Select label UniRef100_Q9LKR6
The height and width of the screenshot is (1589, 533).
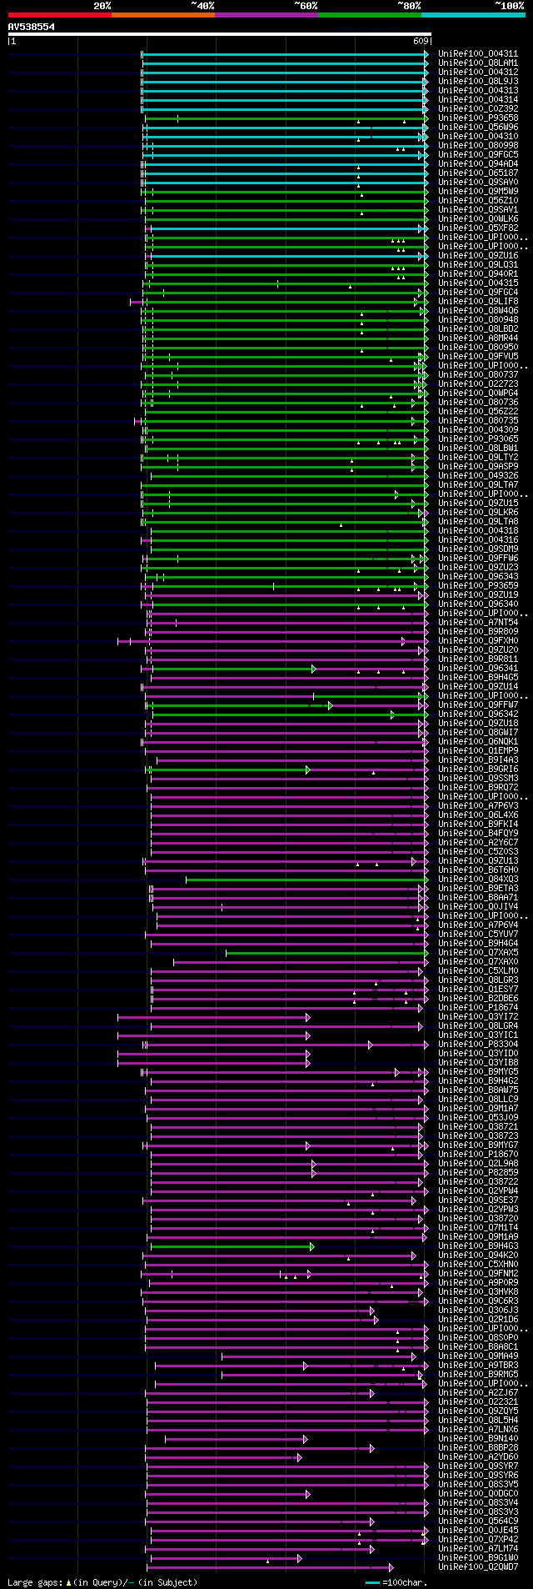[478, 513]
